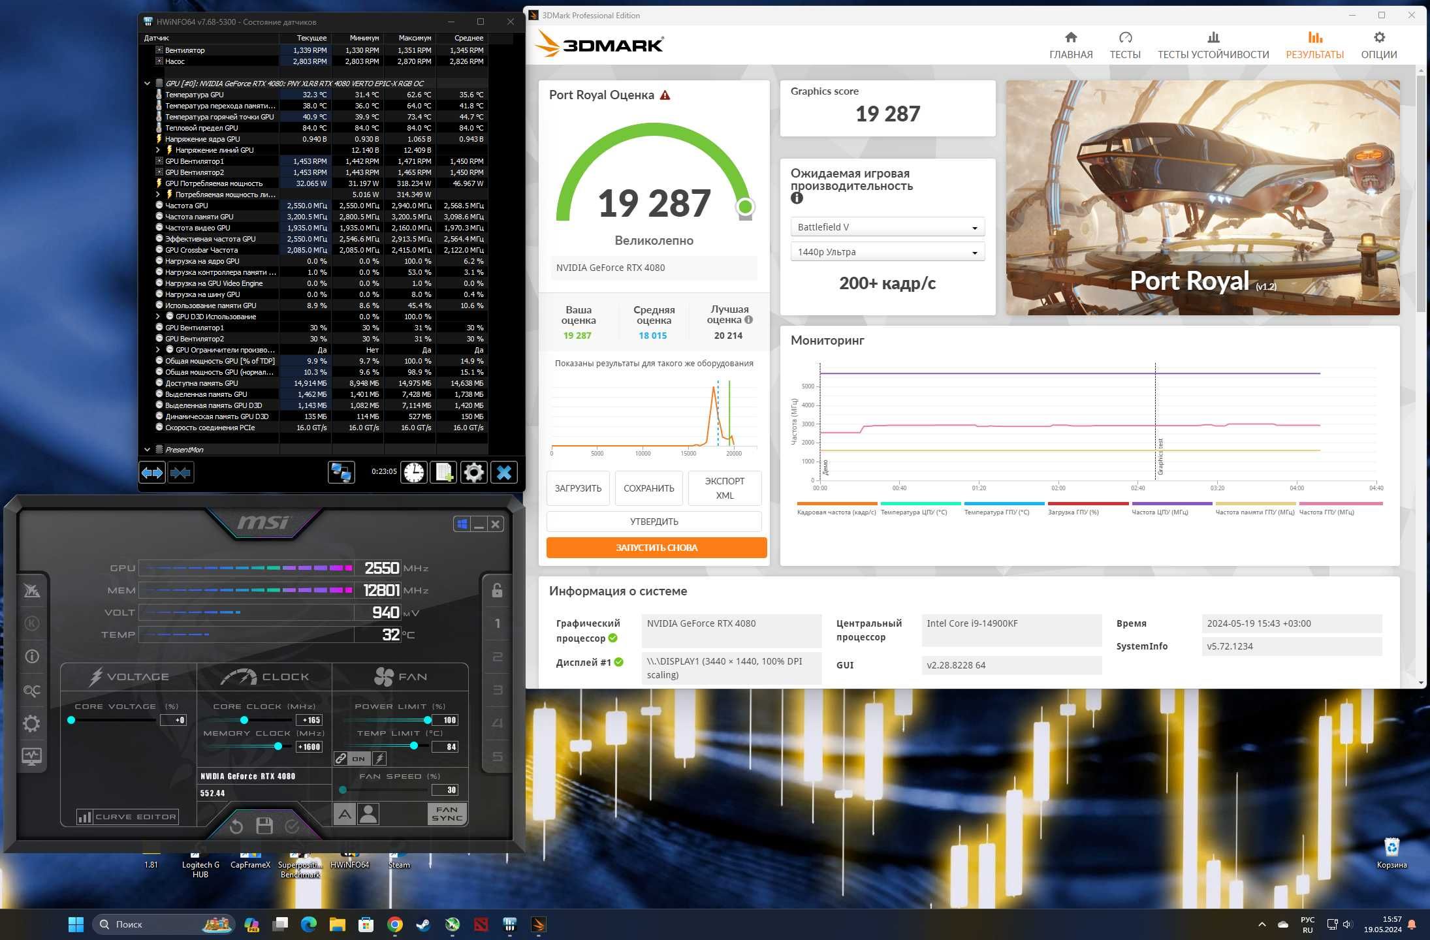Click УТВЕРДИТЬ button
This screenshot has height=940, width=1430.
pos(654,522)
